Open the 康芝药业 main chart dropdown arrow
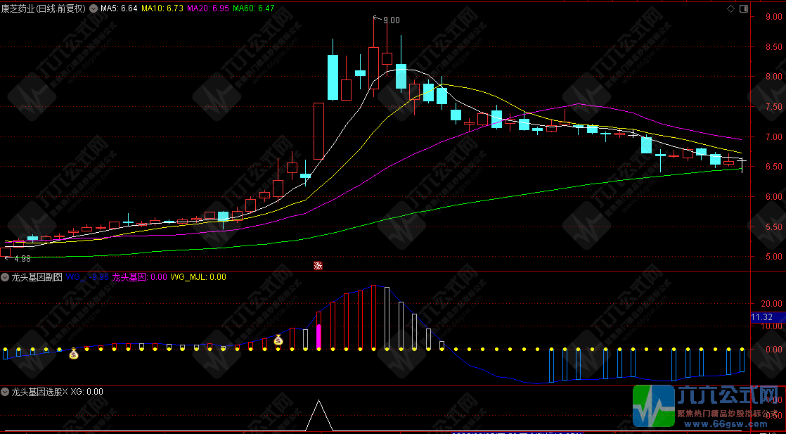786x434 pixels. click(x=94, y=9)
